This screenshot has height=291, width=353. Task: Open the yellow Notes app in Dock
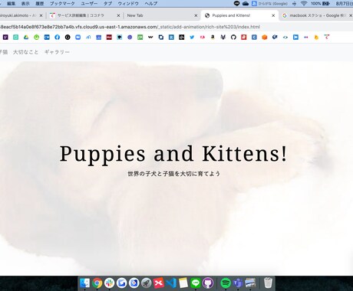click(183, 283)
